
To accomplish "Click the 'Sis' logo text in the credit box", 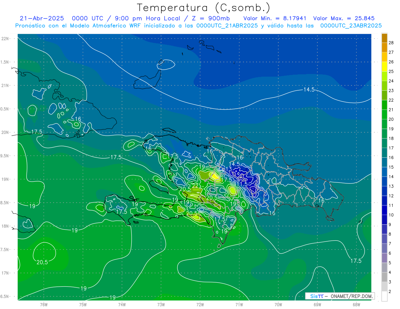I will [314, 296].
